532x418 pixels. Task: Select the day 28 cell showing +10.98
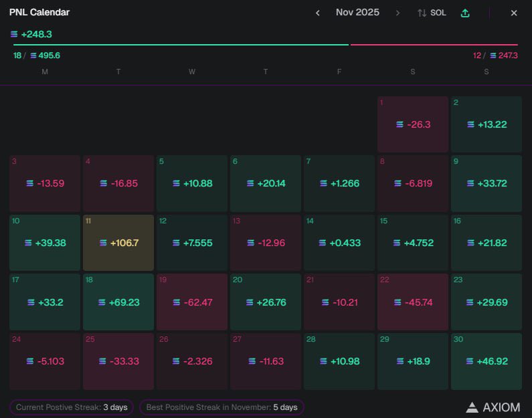point(339,361)
